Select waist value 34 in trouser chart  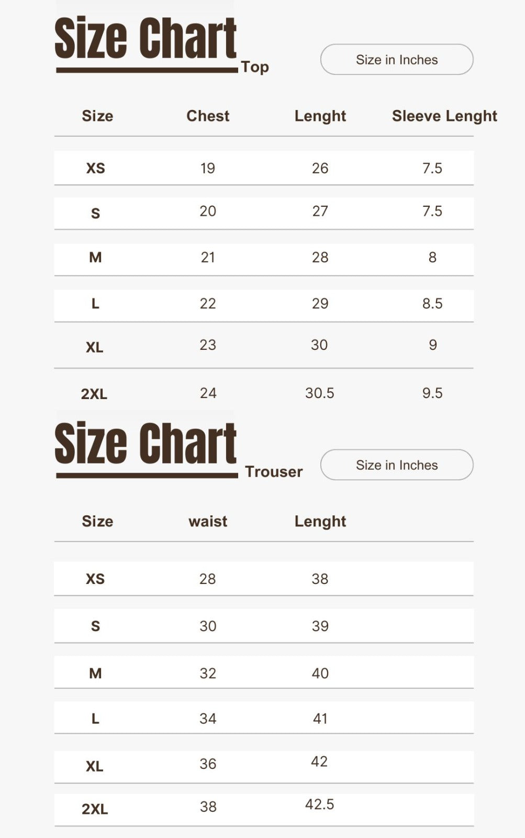tap(208, 719)
